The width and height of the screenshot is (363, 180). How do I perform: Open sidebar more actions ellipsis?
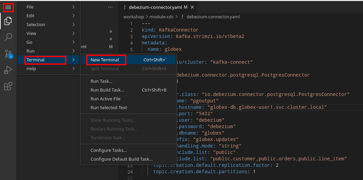(x=110, y=7)
